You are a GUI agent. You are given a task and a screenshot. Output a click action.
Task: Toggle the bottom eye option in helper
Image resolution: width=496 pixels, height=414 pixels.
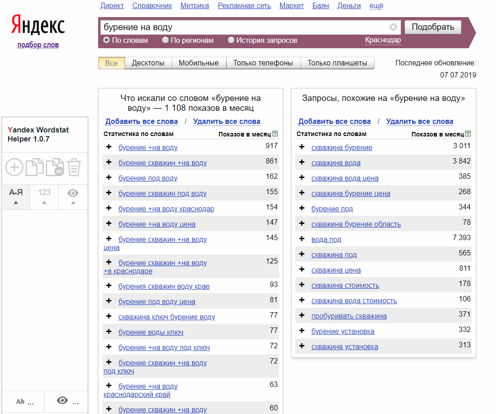pos(66,401)
